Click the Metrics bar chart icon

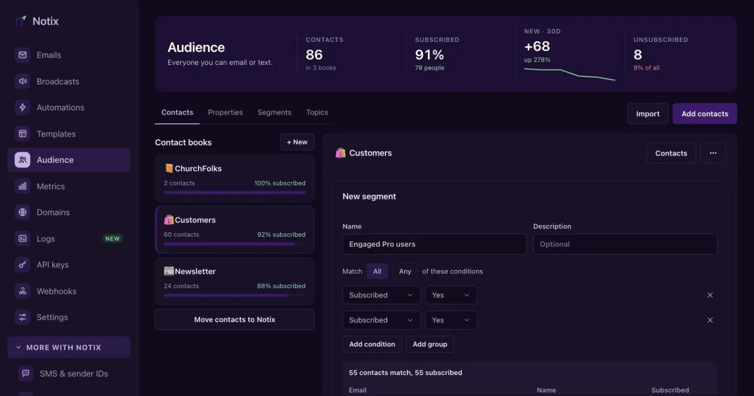tap(23, 186)
